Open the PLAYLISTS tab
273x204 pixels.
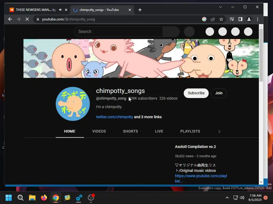coord(190,131)
